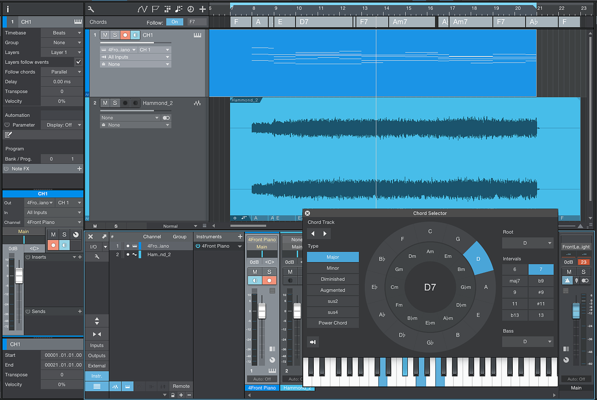Adjust the CH1 inspector volume fader
Viewport: 597px width, 400px height.
[19, 276]
